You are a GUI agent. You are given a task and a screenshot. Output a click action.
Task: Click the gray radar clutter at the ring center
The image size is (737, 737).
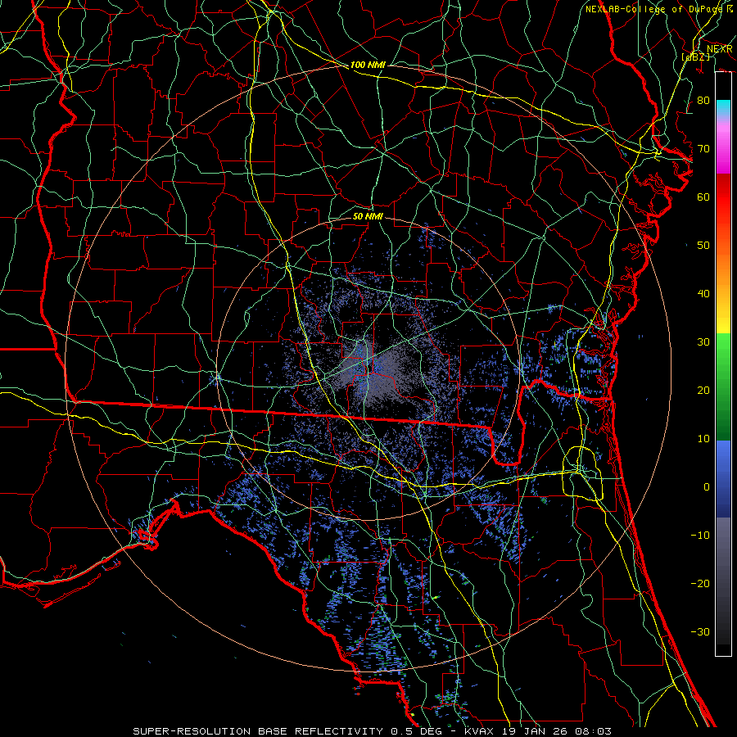pyautogui.click(x=376, y=371)
